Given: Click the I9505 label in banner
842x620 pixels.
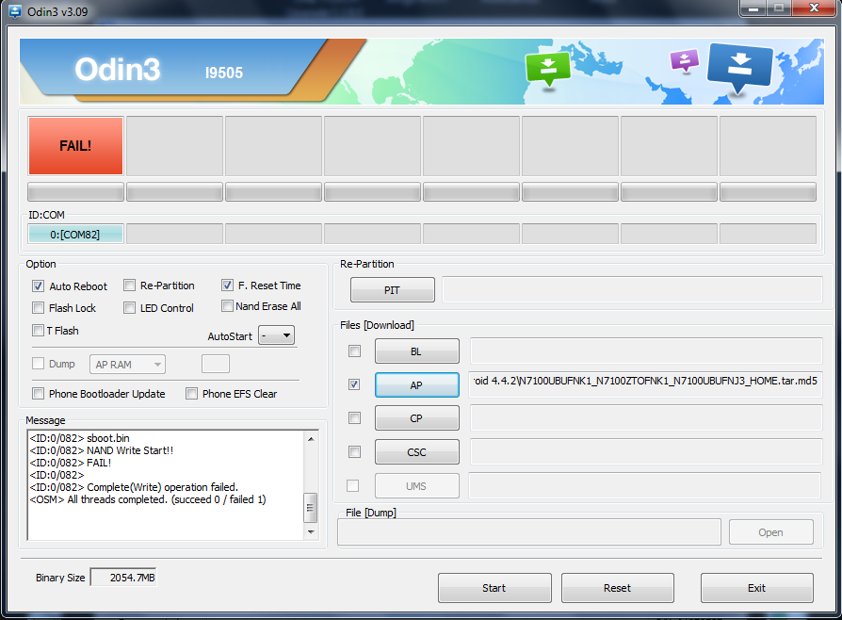Looking at the screenshot, I should click(x=224, y=73).
